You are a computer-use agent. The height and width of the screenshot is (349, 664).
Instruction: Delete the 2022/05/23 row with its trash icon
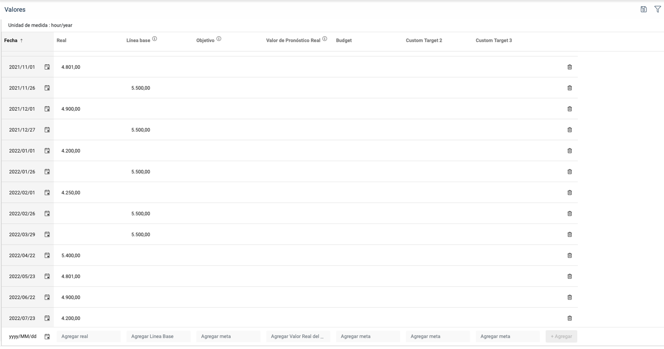click(570, 276)
